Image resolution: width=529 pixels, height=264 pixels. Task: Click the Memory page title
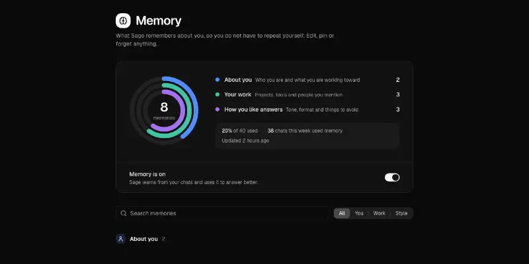(159, 21)
